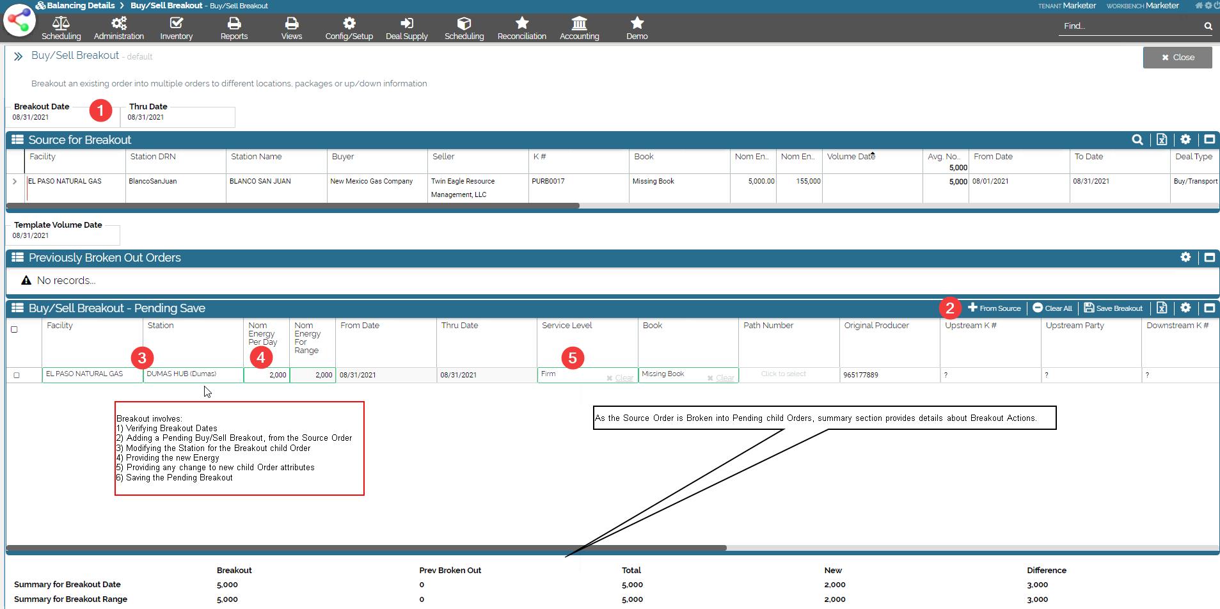The image size is (1220, 609).
Task: Open the Service Level Firm dropdown
Action: [569, 375]
